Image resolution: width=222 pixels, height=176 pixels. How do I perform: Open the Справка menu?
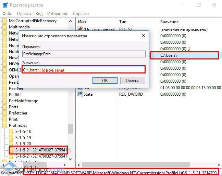(81, 14)
